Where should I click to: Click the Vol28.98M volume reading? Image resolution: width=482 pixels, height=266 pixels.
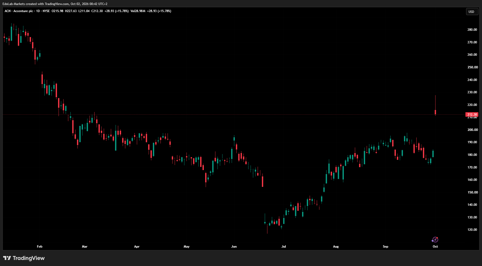138,11
